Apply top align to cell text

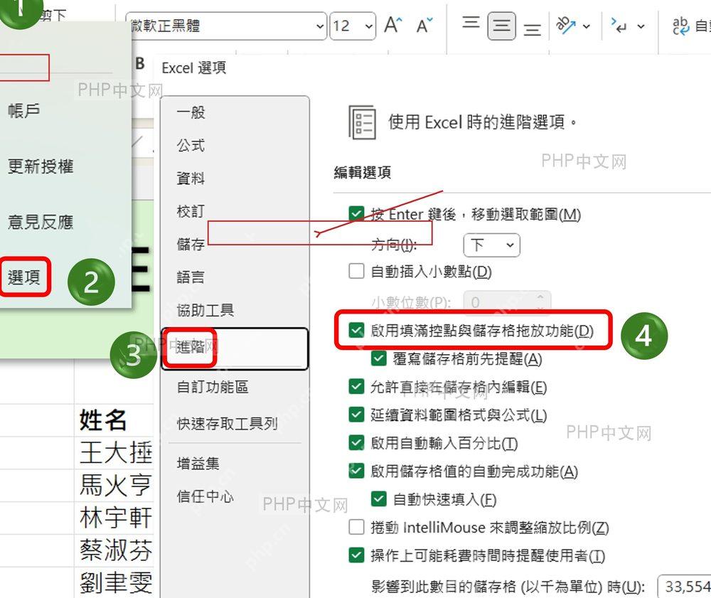(x=471, y=23)
